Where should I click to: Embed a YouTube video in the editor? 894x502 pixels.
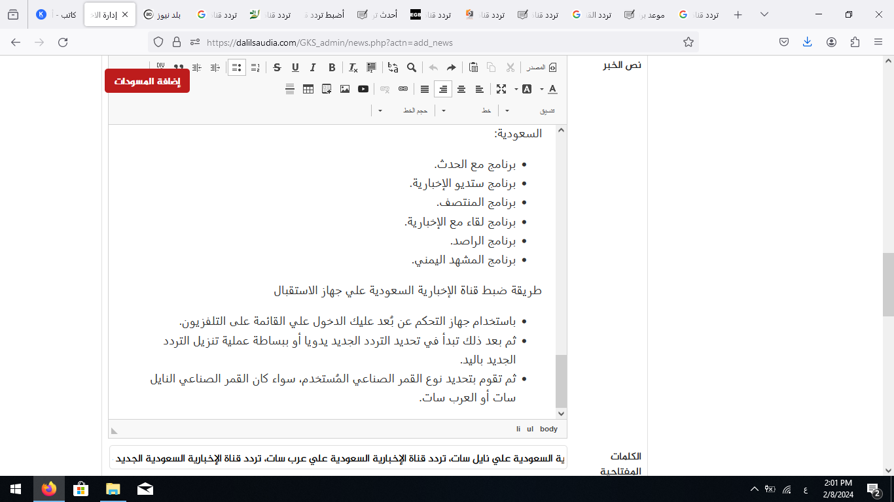pos(363,89)
